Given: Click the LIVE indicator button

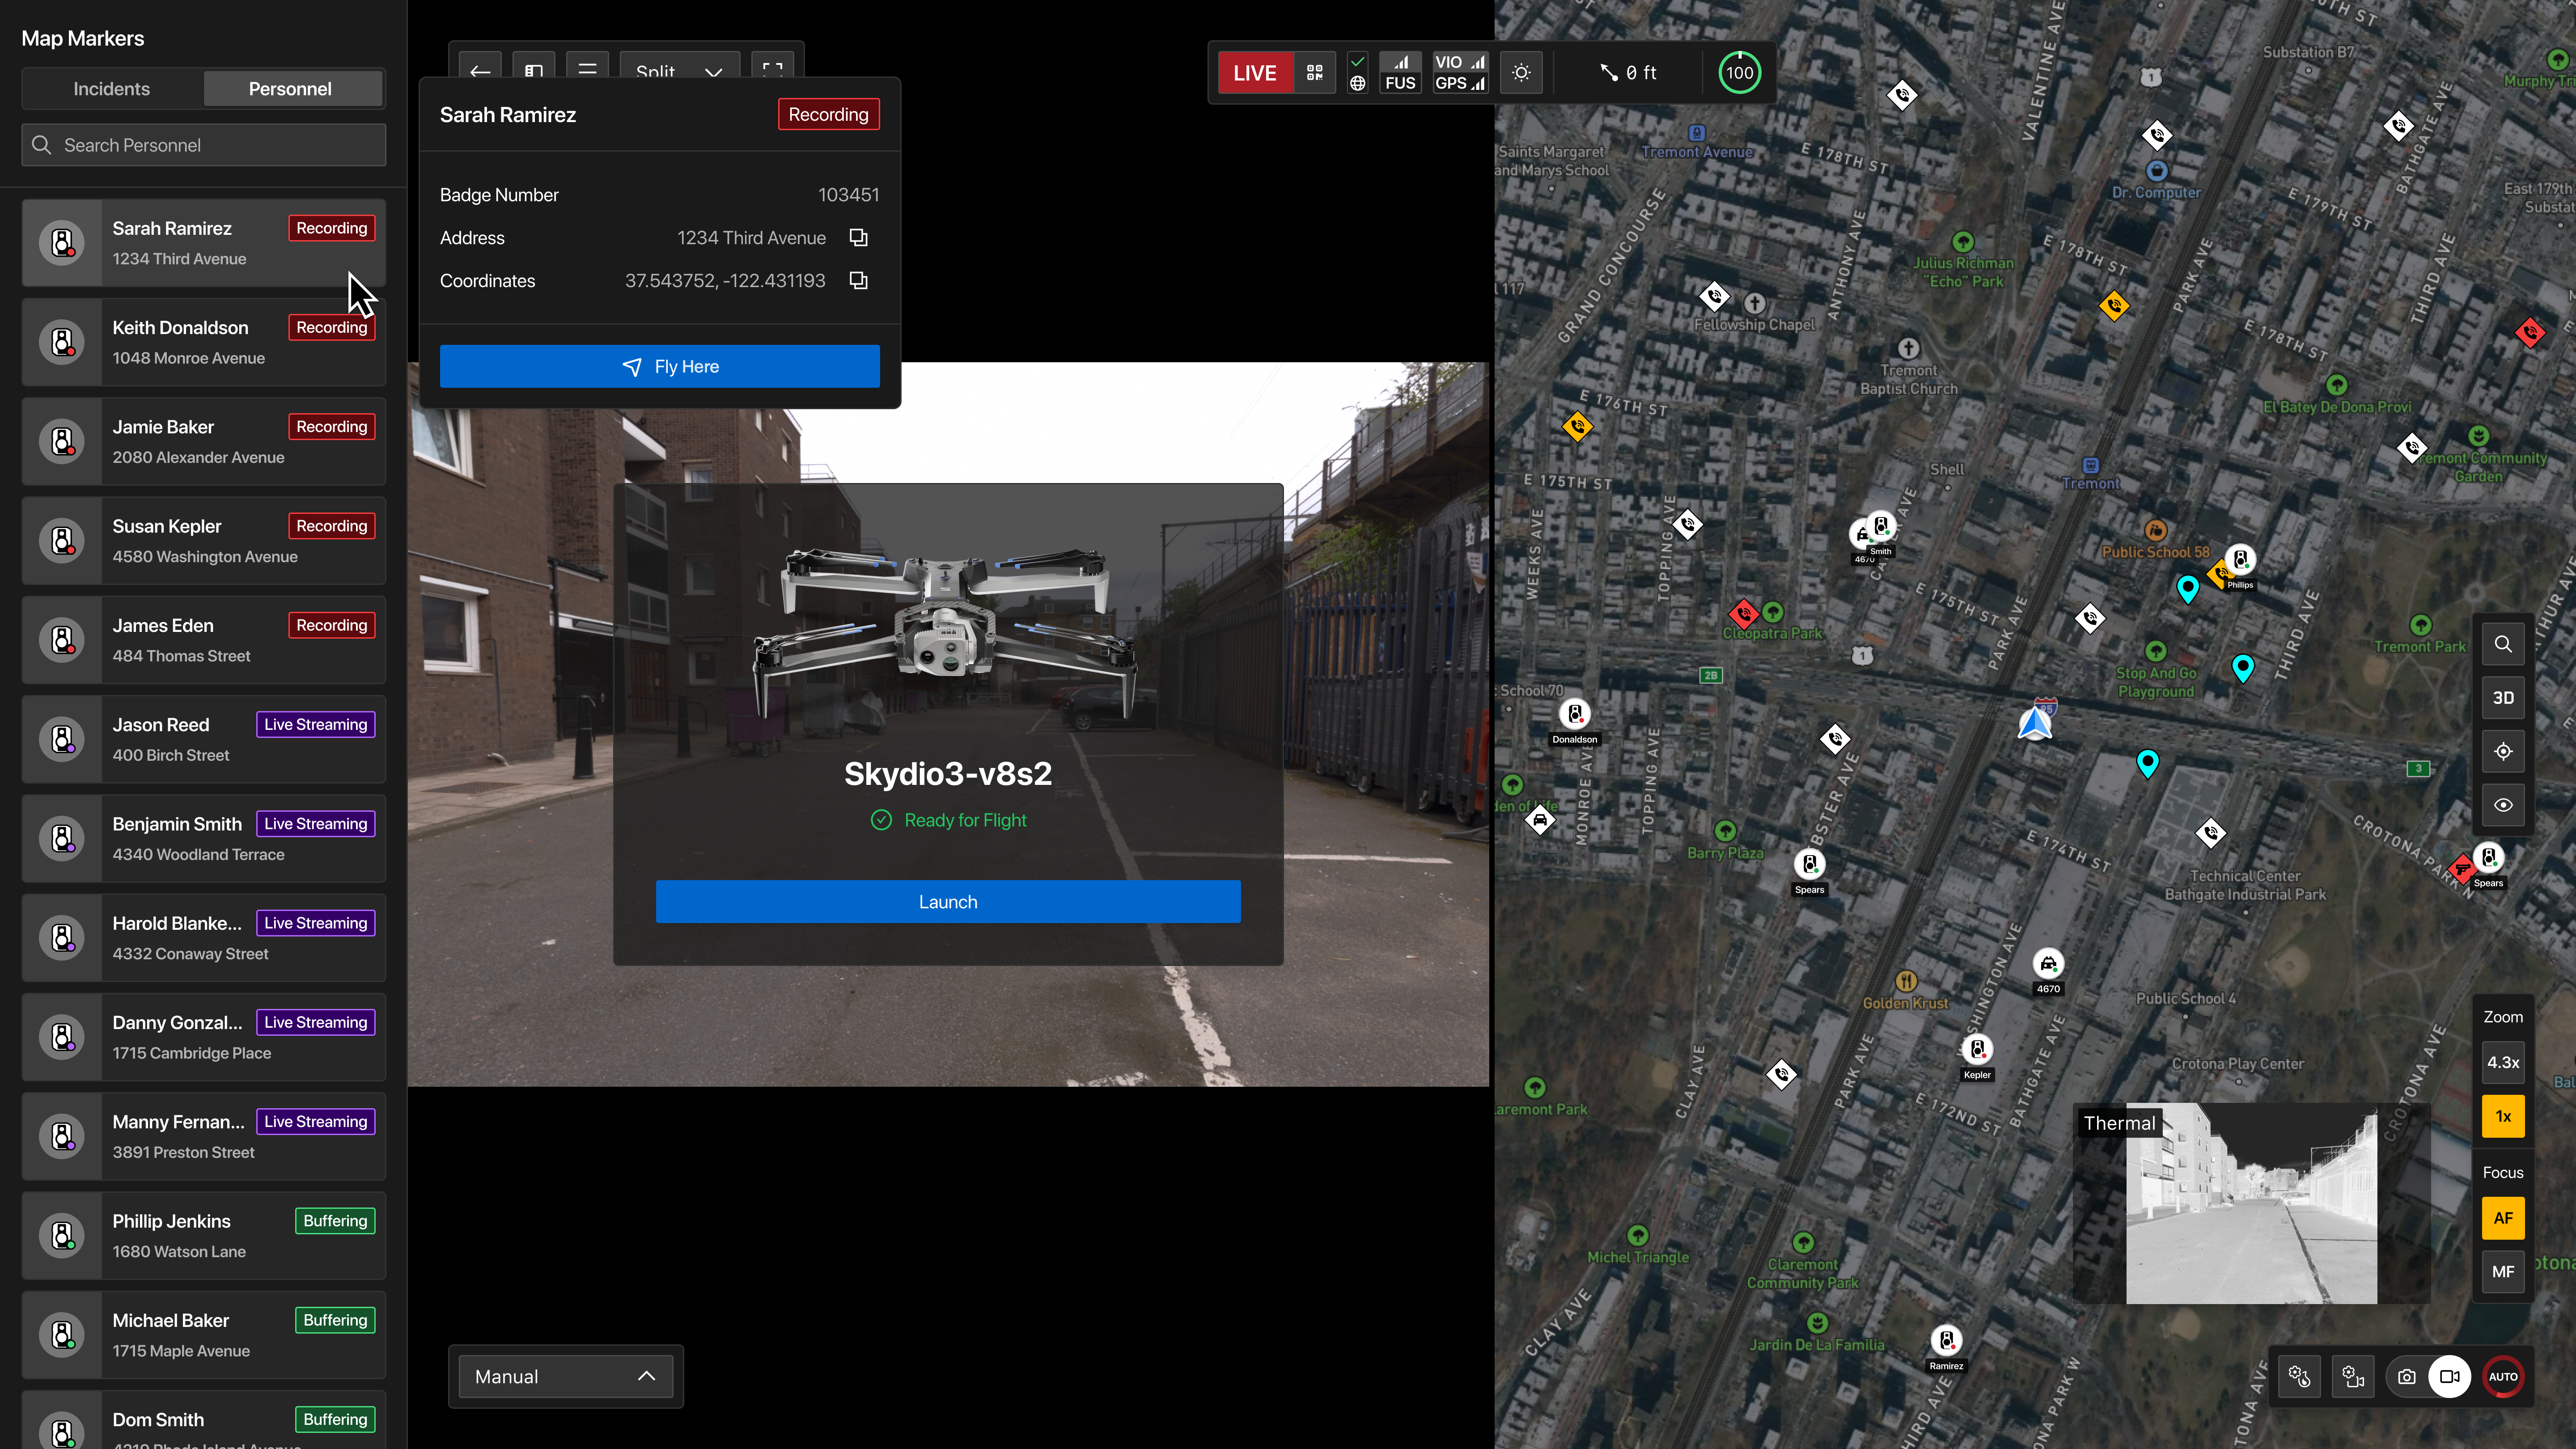Looking at the screenshot, I should pyautogui.click(x=1255, y=73).
